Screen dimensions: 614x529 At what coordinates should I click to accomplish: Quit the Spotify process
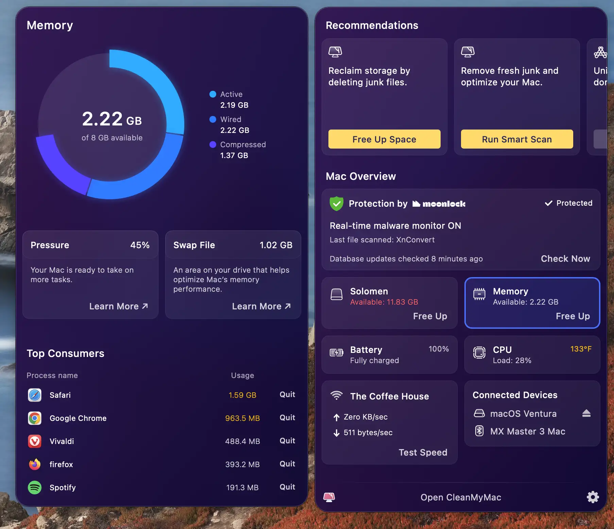coord(287,487)
